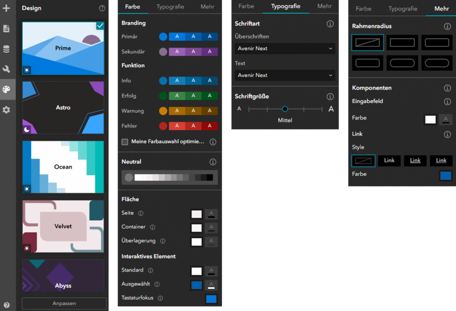Adjust the Schriftgröße slider handle
Viewport: 456px width, 311px height.
point(285,109)
